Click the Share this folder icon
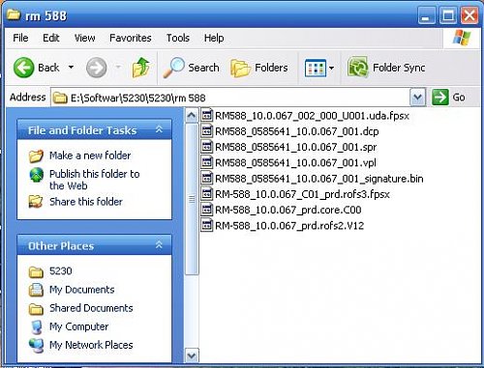484x368 pixels. tap(36, 202)
